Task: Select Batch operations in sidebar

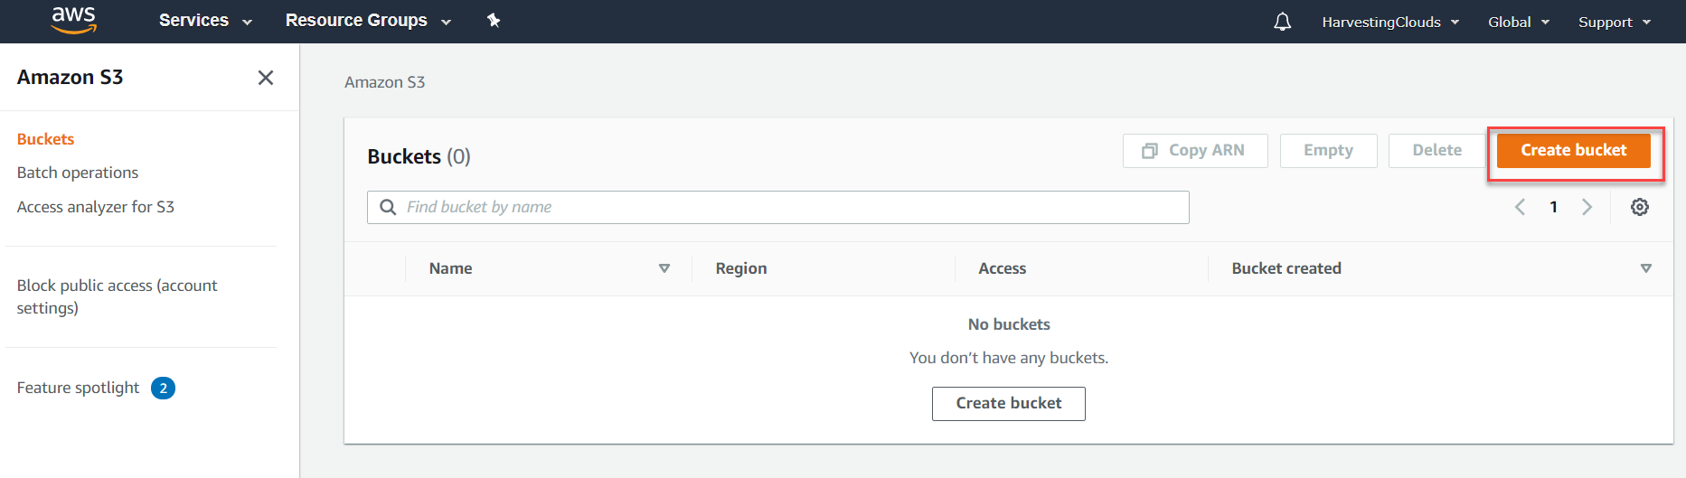Action: coord(78,173)
